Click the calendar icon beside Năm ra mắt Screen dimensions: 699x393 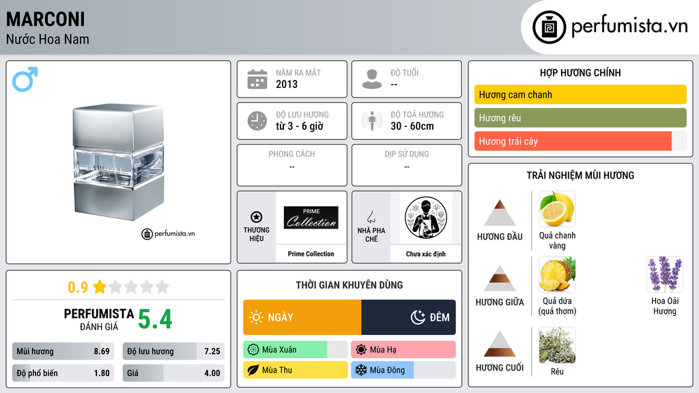pyautogui.click(x=257, y=79)
